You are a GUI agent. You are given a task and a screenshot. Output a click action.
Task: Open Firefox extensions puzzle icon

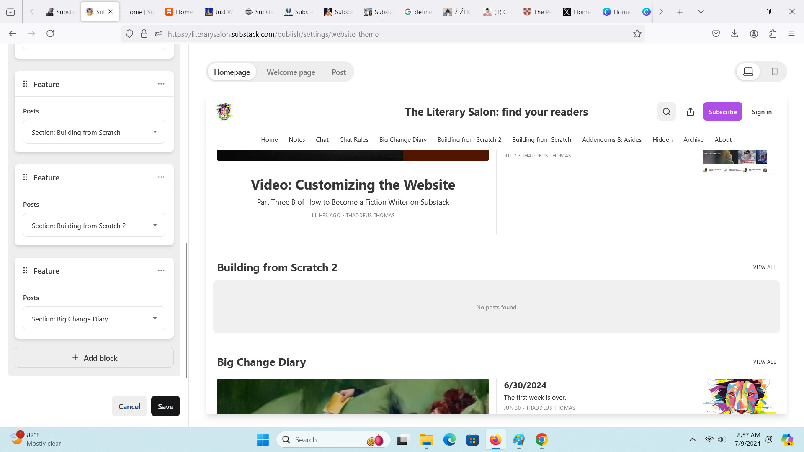tap(773, 34)
